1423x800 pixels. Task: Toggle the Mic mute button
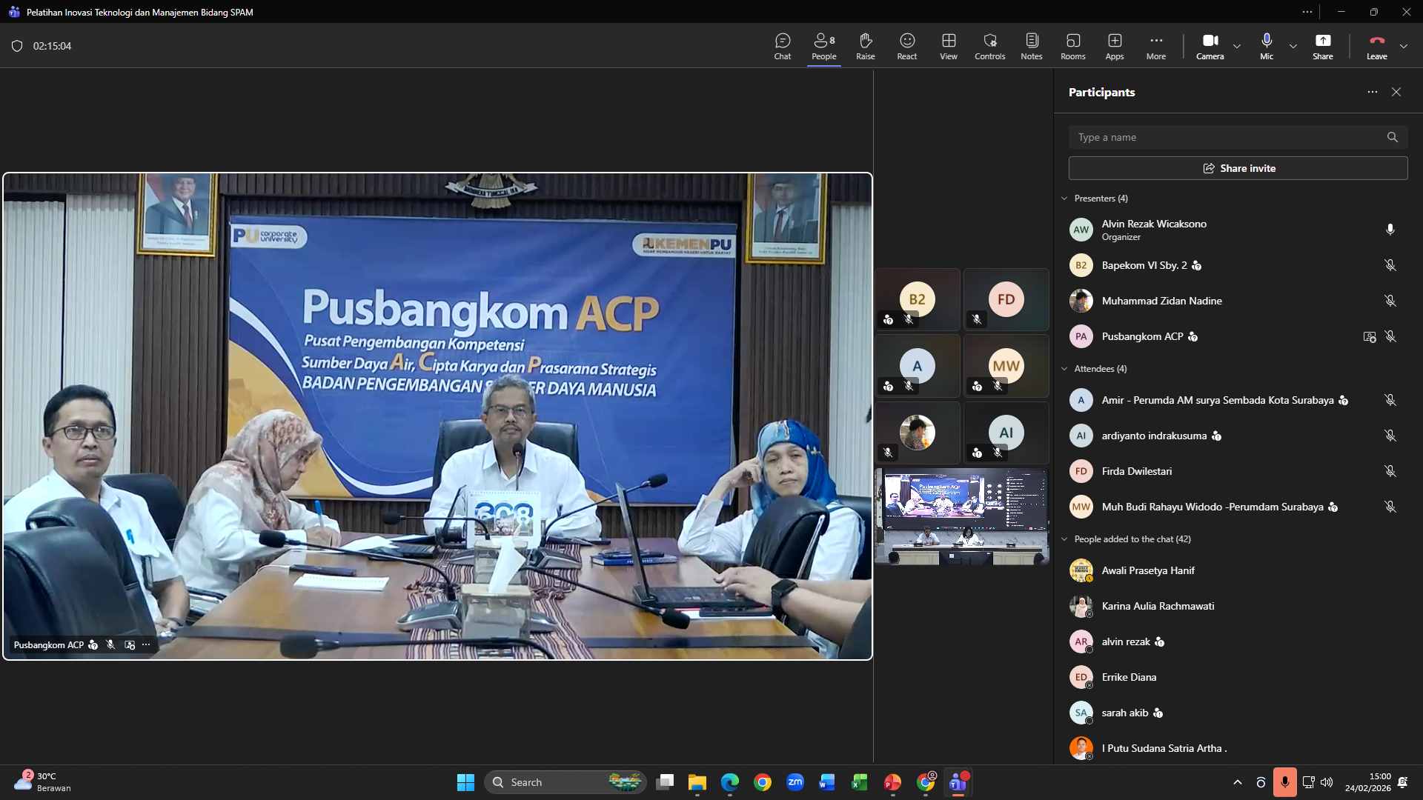click(x=1266, y=46)
